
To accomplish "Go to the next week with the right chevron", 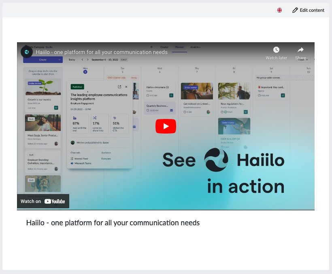I will [x=88, y=60].
